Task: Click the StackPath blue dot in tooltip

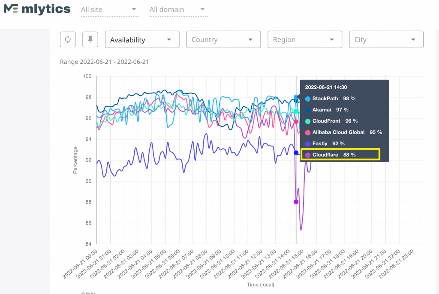Action: point(307,99)
